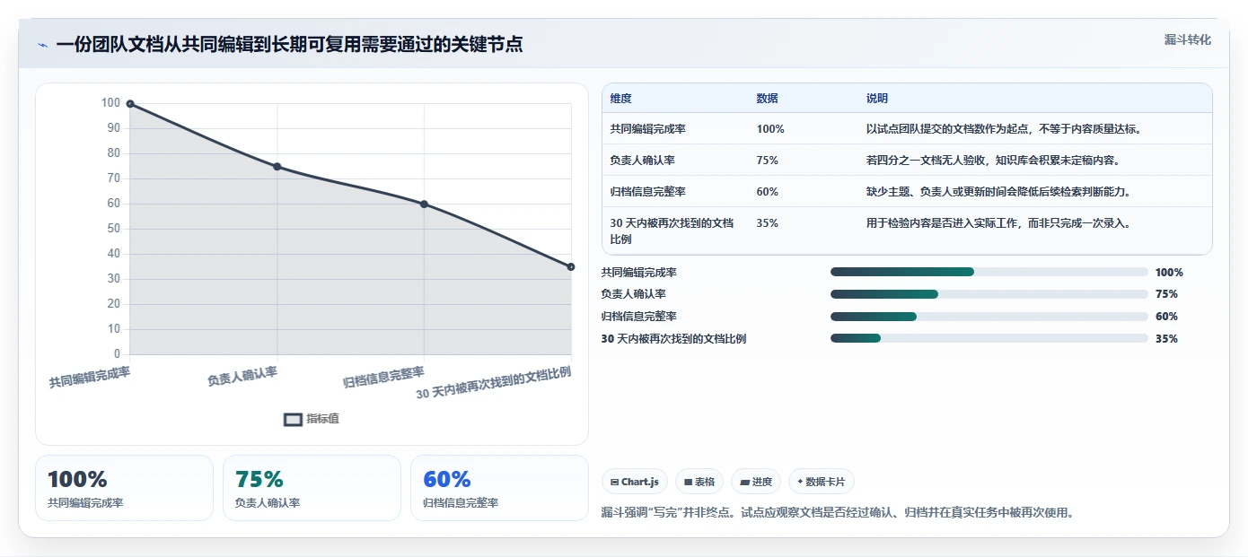
Task: Click the 共同编辑完成率 progress row label
Action: coord(639,273)
